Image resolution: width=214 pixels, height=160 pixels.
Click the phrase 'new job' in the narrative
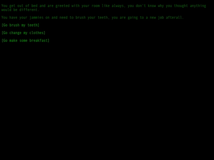[x=157, y=17]
